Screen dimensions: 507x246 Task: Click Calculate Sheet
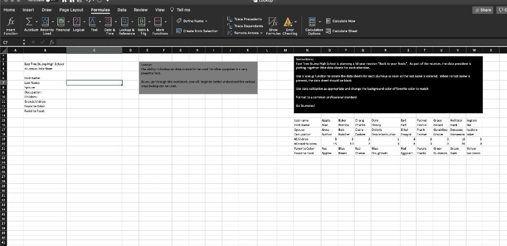(342, 31)
